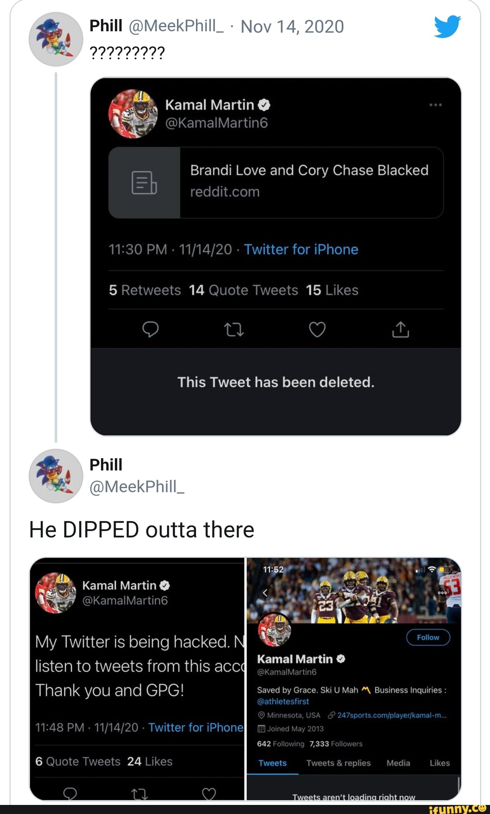Screen dimensions: 490x814
Task: Switch to the Tweets & replies tab
Action: 338,763
